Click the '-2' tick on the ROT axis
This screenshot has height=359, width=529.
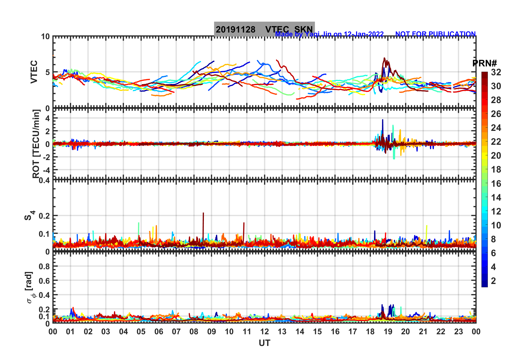[46, 157]
